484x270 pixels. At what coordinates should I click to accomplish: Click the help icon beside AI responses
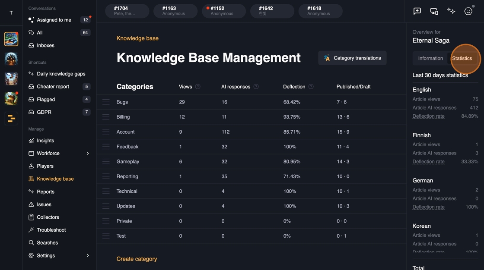(x=256, y=87)
